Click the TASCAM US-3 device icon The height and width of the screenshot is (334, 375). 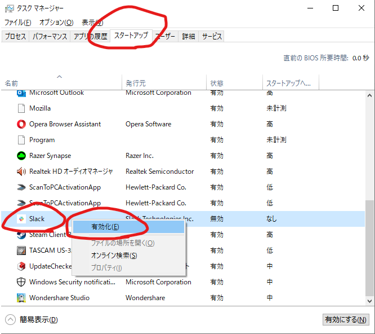(21, 250)
